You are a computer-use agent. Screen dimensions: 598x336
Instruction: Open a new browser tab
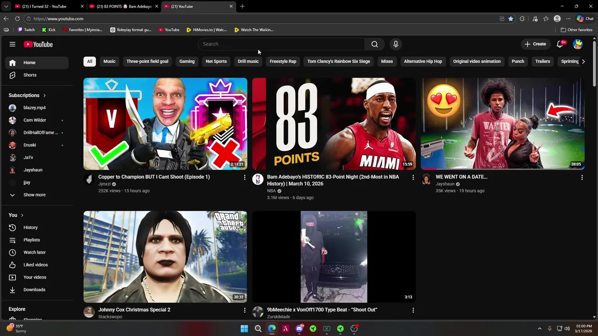click(x=242, y=6)
